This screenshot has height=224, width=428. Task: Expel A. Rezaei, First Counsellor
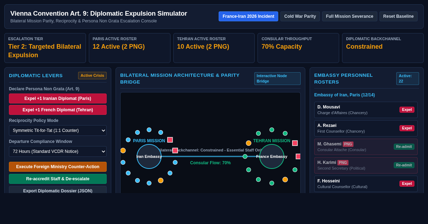coord(407,128)
